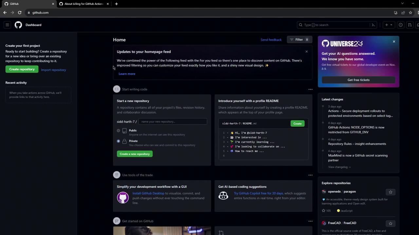Close the GitHub browser tab

[53, 4]
